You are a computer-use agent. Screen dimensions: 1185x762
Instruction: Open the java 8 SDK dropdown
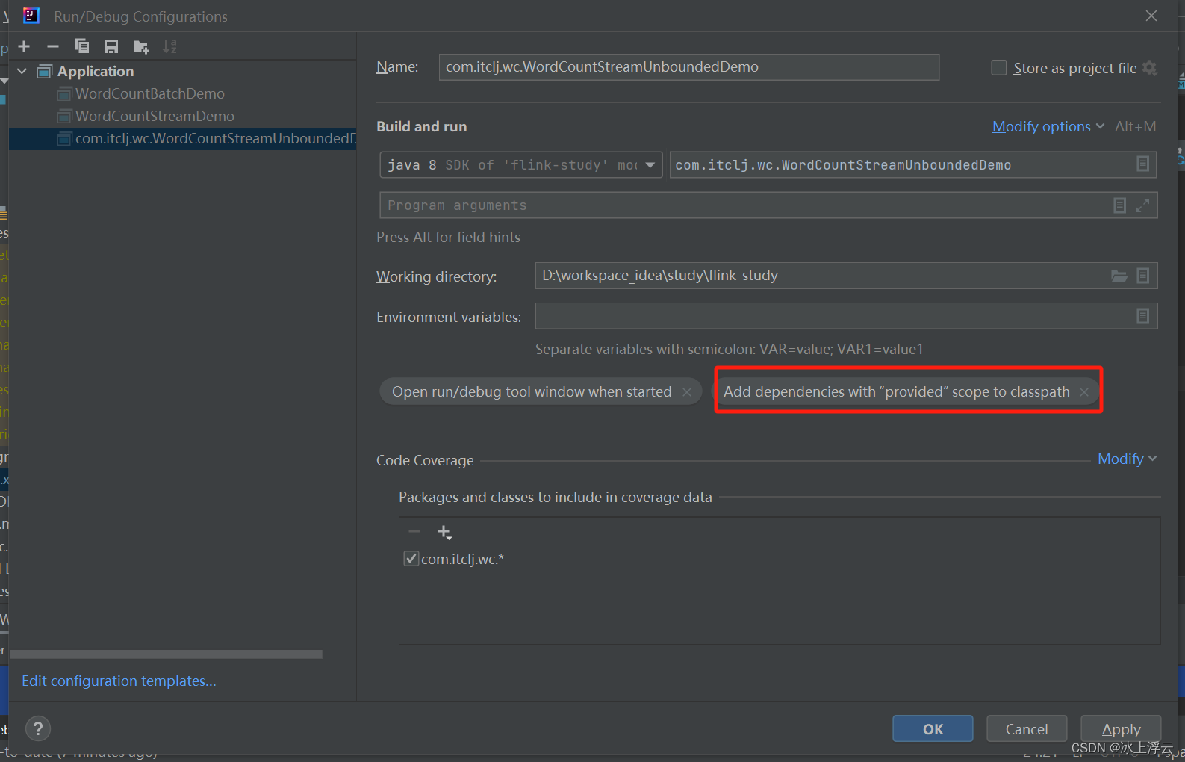pyautogui.click(x=521, y=164)
